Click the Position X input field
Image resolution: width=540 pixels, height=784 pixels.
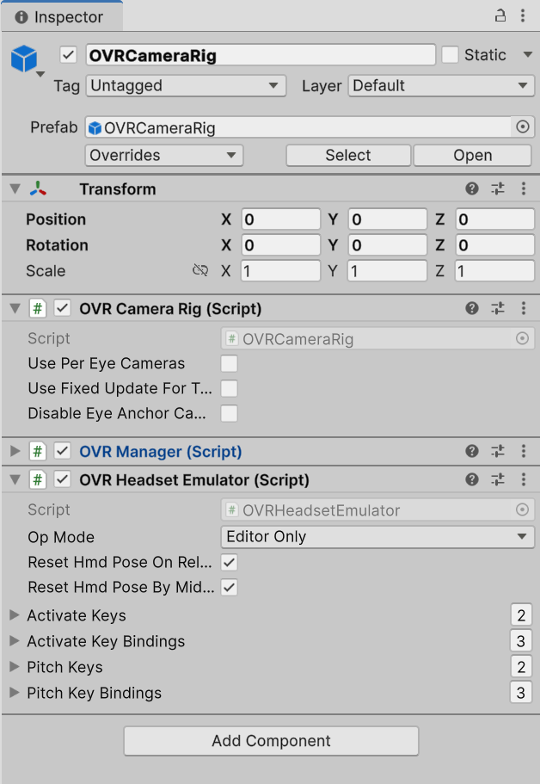pyautogui.click(x=280, y=219)
